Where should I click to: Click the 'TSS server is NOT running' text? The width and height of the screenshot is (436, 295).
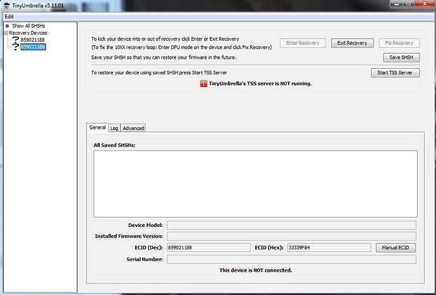click(260, 83)
